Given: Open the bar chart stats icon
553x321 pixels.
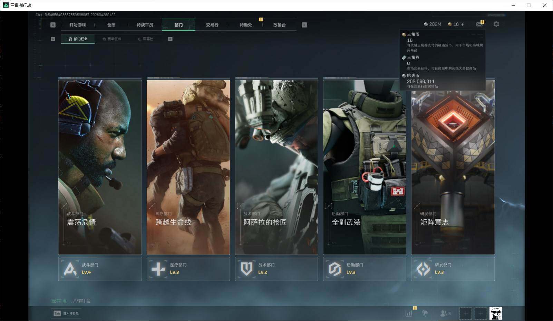Looking at the screenshot, I should tap(409, 313).
